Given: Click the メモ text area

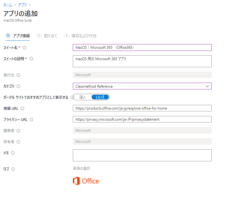Looking at the screenshot, I should pyautogui.click(x=142, y=155).
